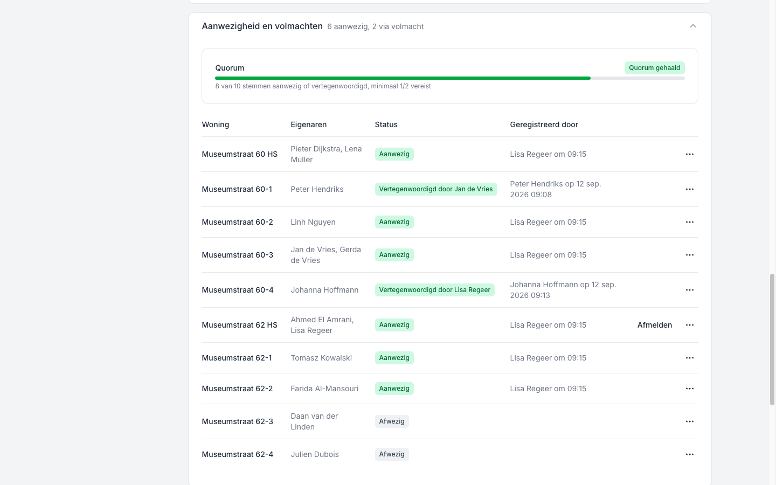Click the page vertical scrollbar thumb
776x485 pixels.
tap(772, 339)
